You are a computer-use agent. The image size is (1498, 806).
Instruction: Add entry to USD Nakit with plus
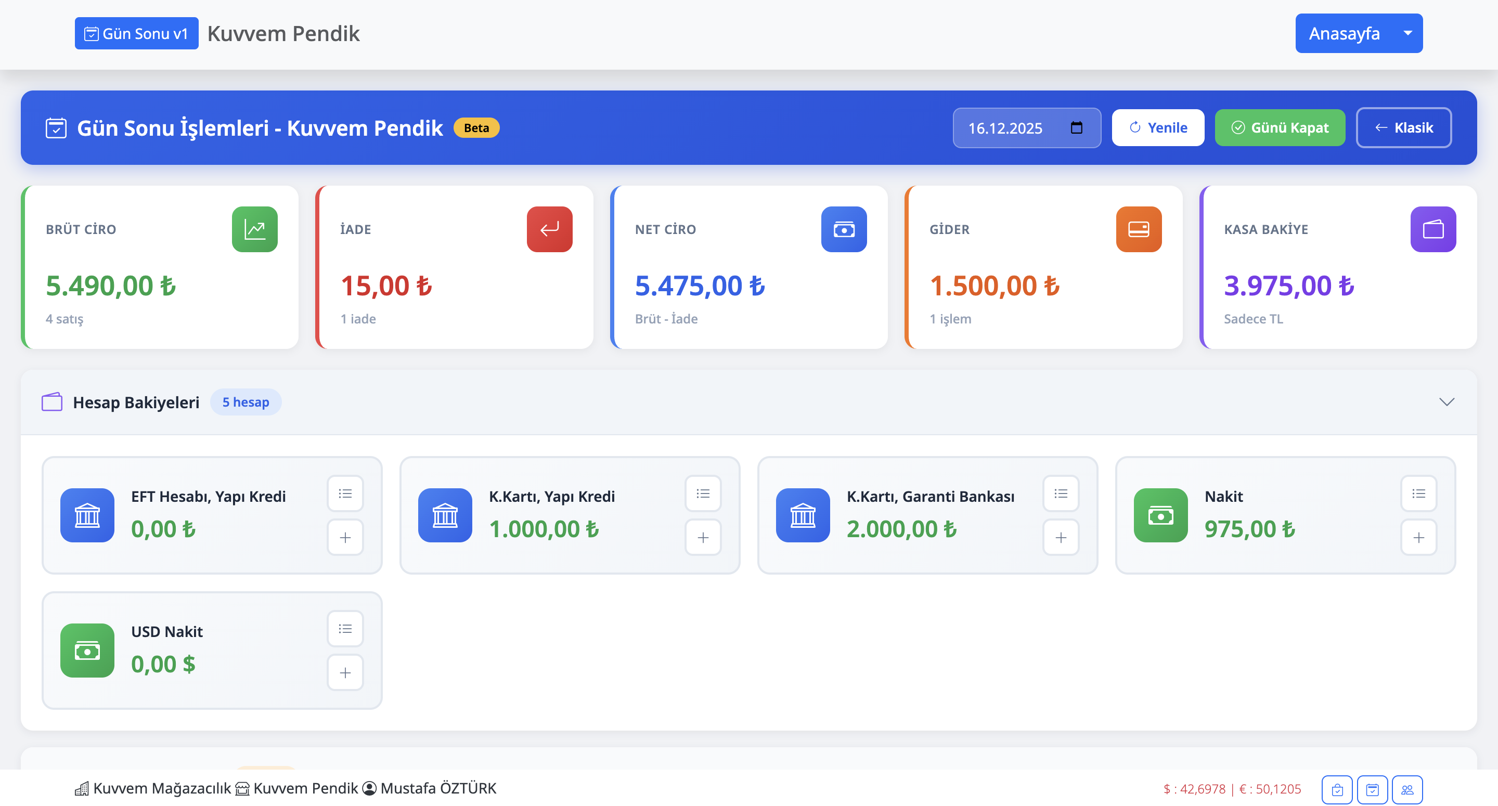(x=345, y=672)
